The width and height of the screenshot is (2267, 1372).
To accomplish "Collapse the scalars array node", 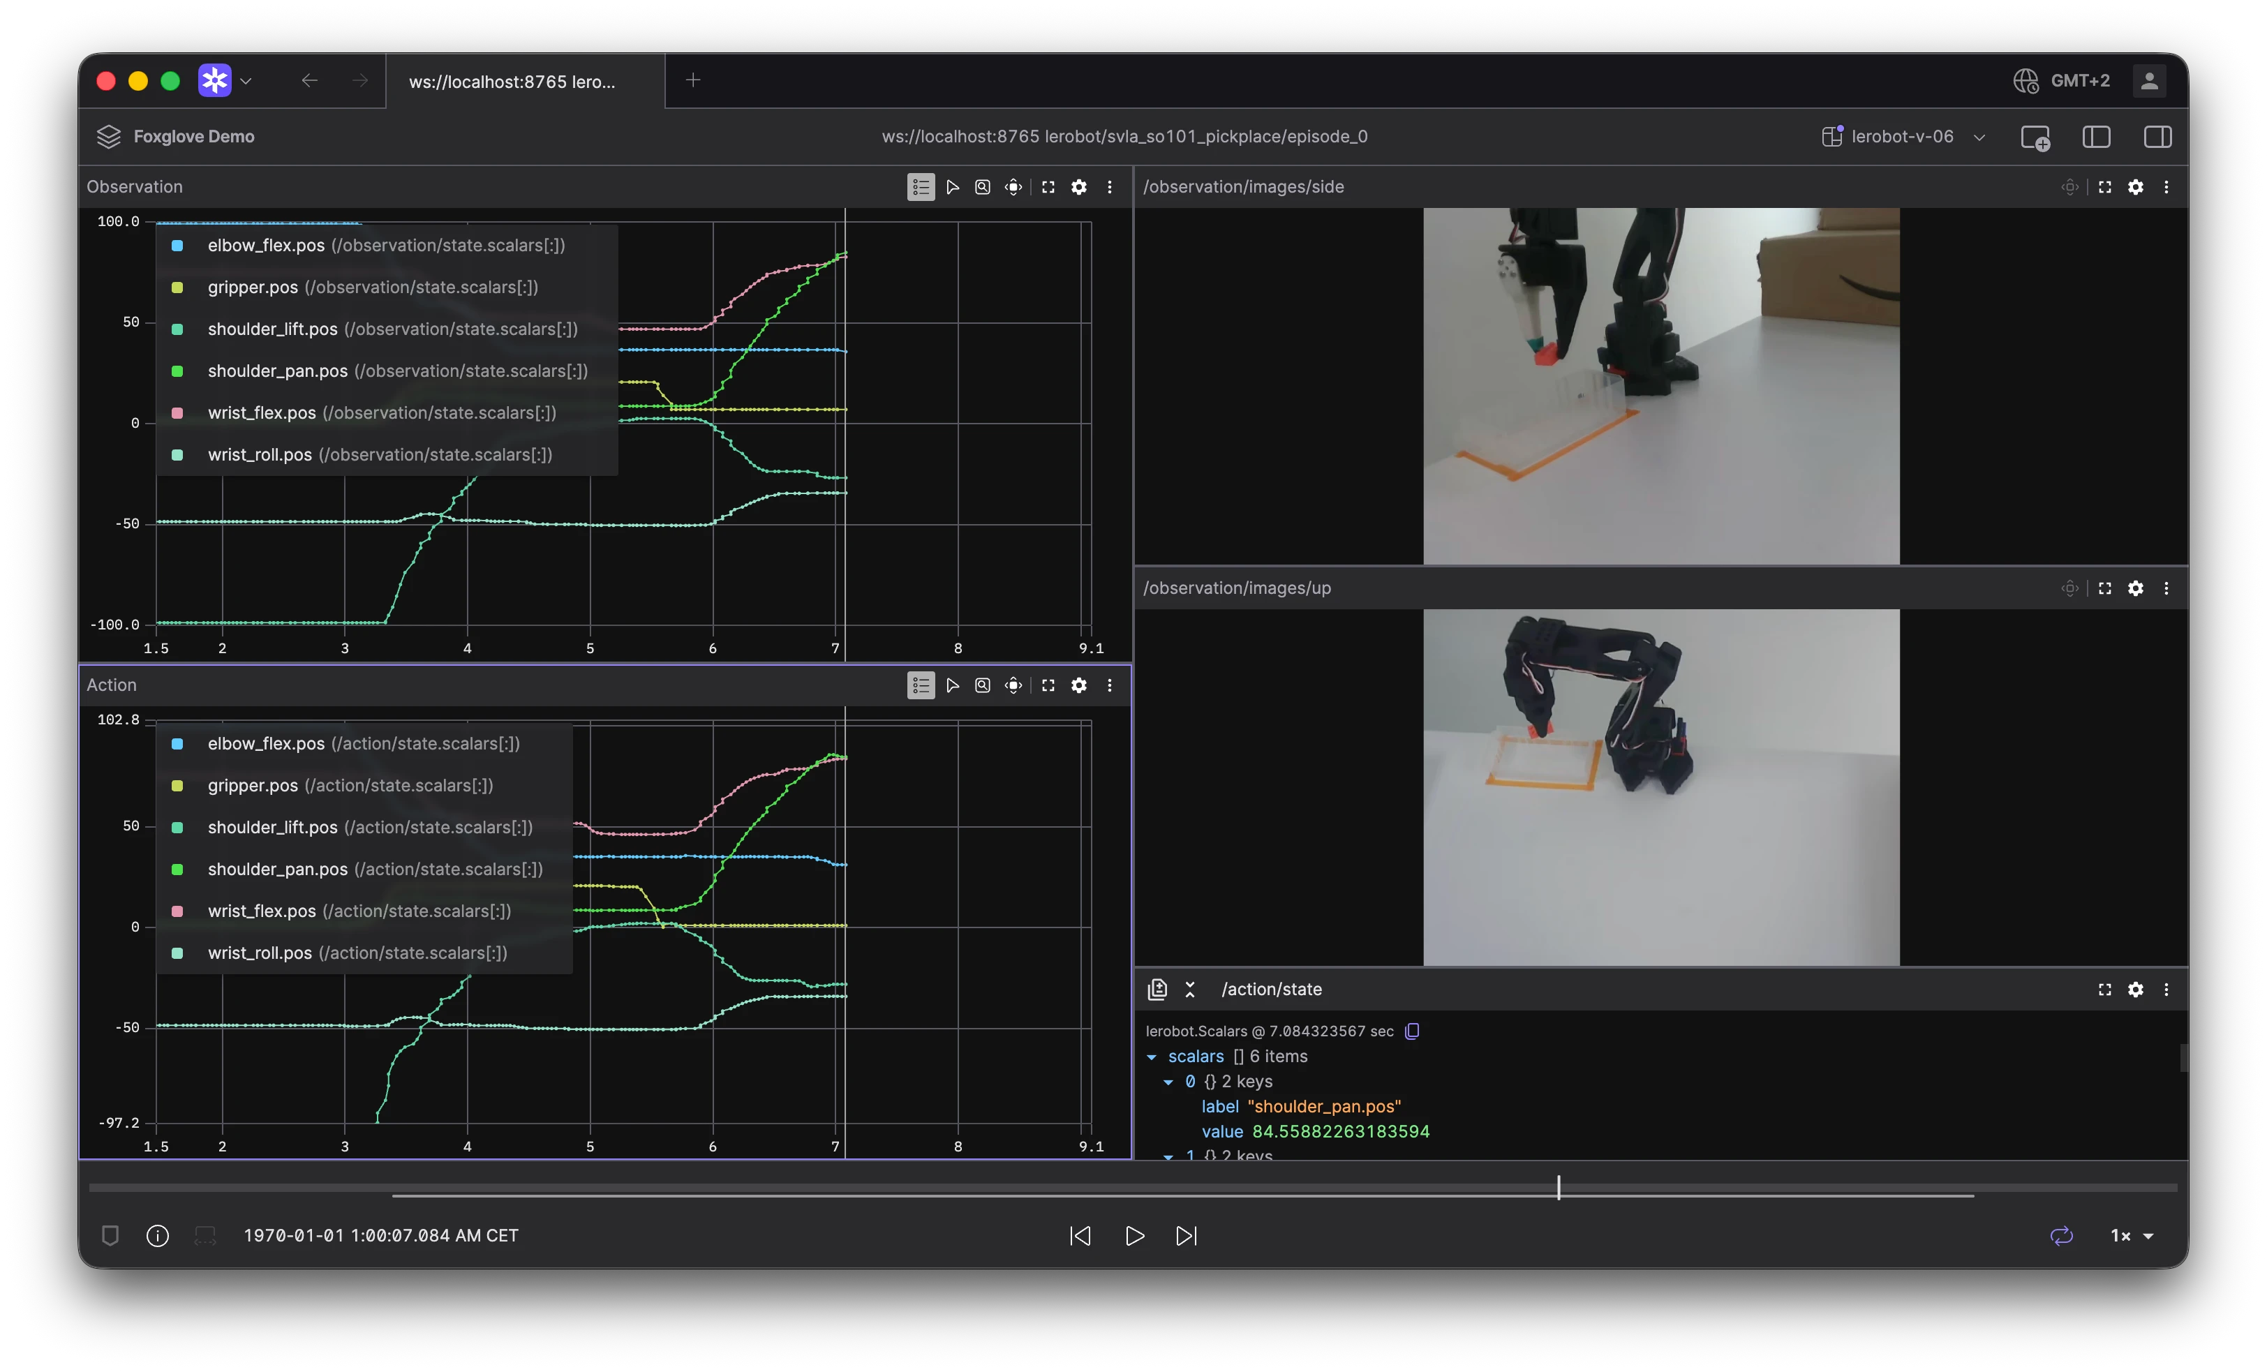I will pos(1151,1057).
